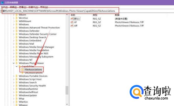
Task: Select the .tif value name
Action: coord(75,22)
